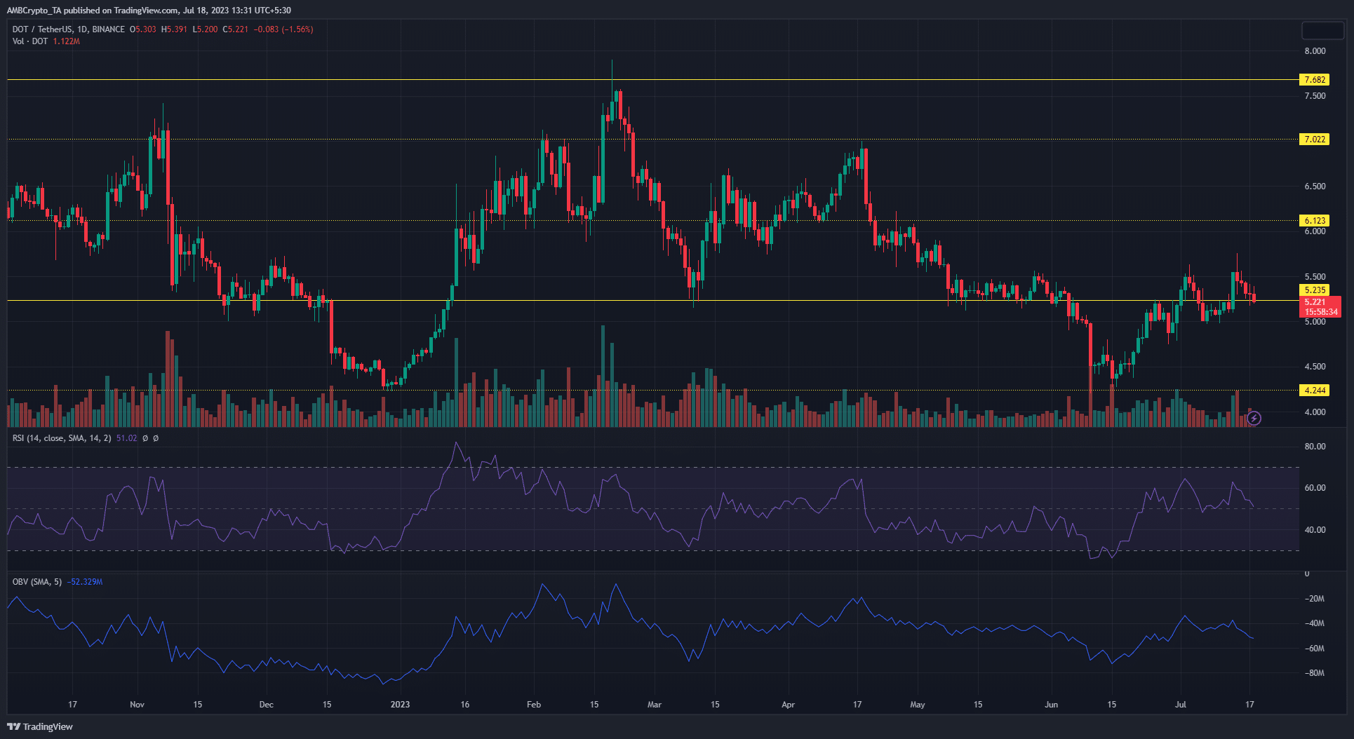Click the Jun label on the time axis
Viewport: 1354px width, 739px height.
[x=1051, y=705]
